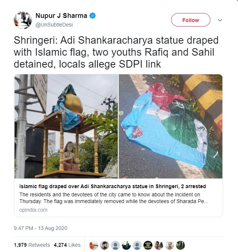This screenshot has width=238, height=252.
Task: Show the 1,979 Retweets list
Action: point(32,245)
